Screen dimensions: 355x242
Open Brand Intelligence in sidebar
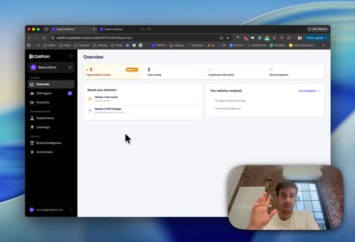tap(51, 143)
